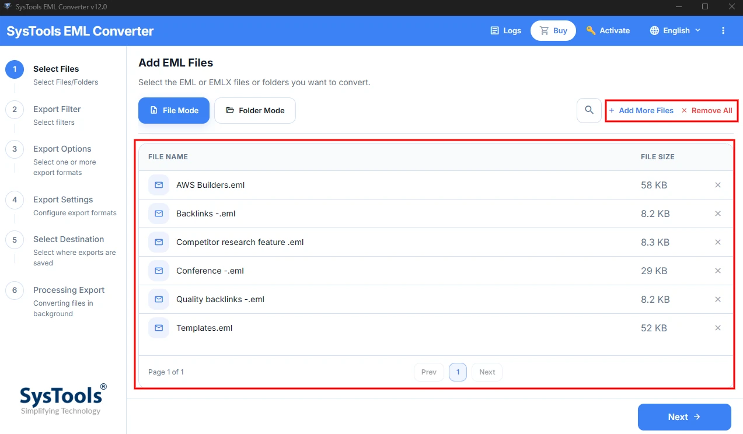Select file name Templates.eml
Viewport: 743px width, 434px height.
coord(204,328)
